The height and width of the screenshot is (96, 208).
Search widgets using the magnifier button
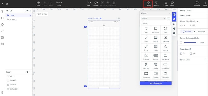coord(168,18)
